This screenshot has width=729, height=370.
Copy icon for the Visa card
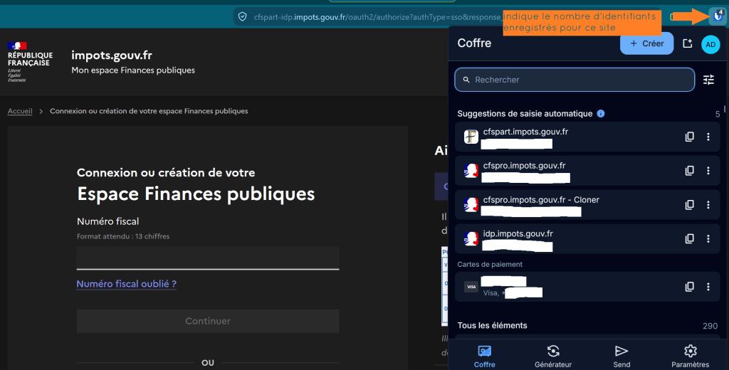click(x=689, y=287)
